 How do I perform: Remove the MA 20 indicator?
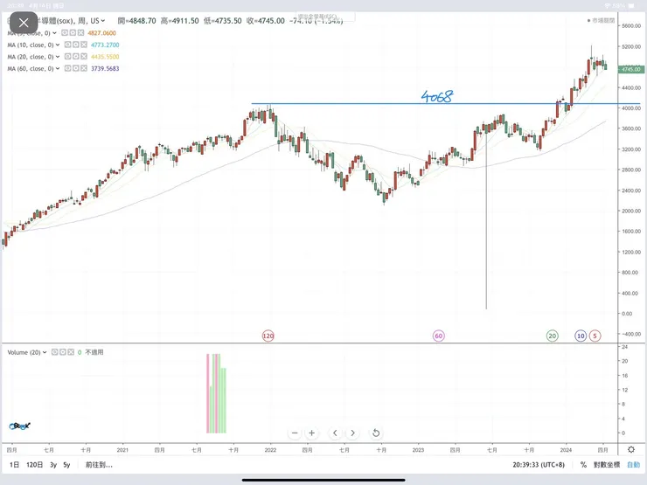click(x=84, y=57)
